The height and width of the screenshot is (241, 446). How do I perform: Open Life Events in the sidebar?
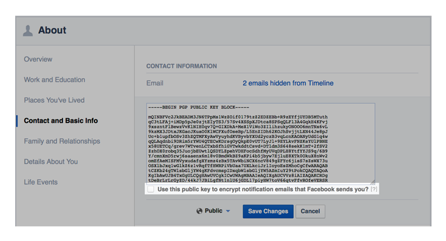tap(41, 182)
